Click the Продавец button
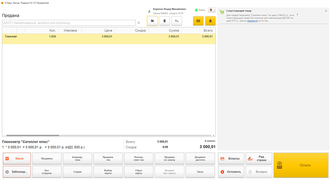Image resolution: width=332 pixels, height=180 pixels. tap(47, 158)
